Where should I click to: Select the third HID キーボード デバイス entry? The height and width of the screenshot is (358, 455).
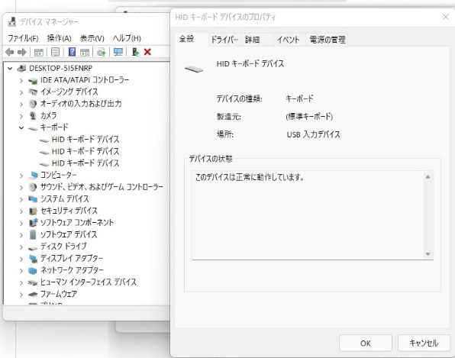86,163
